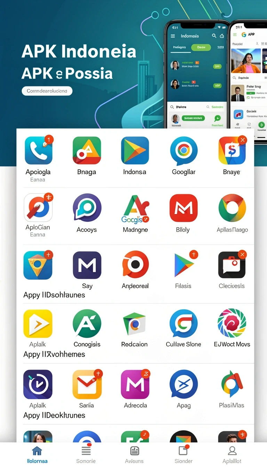Open the Say purple M app icon
The width and height of the screenshot is (267, 467).
click(x=87, y=265)
